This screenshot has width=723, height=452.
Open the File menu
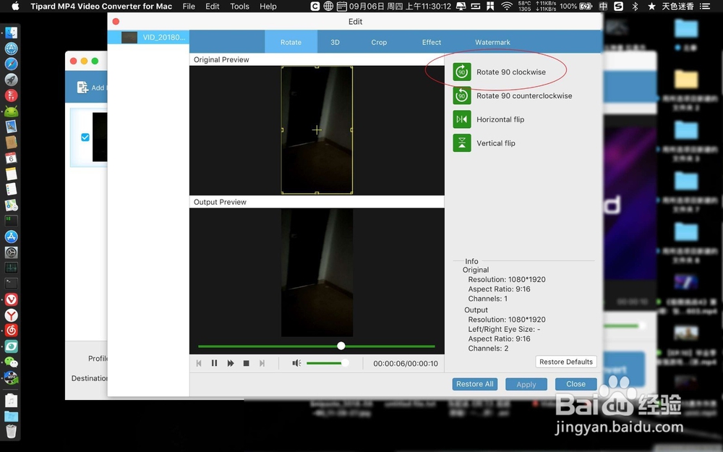click(189, 6)
